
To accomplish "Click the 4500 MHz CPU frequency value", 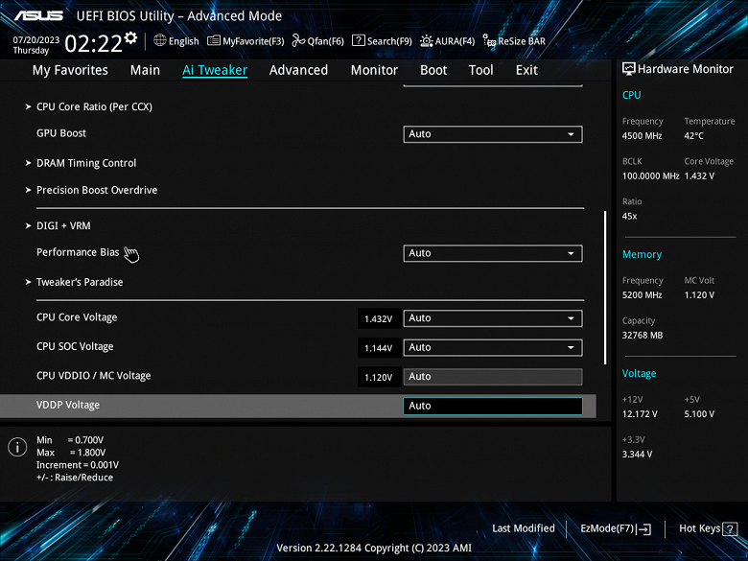I will [x=642, y=135].
